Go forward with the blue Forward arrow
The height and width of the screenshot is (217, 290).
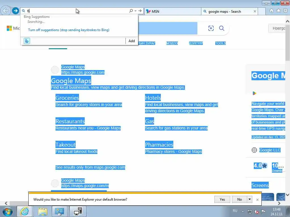16,11
